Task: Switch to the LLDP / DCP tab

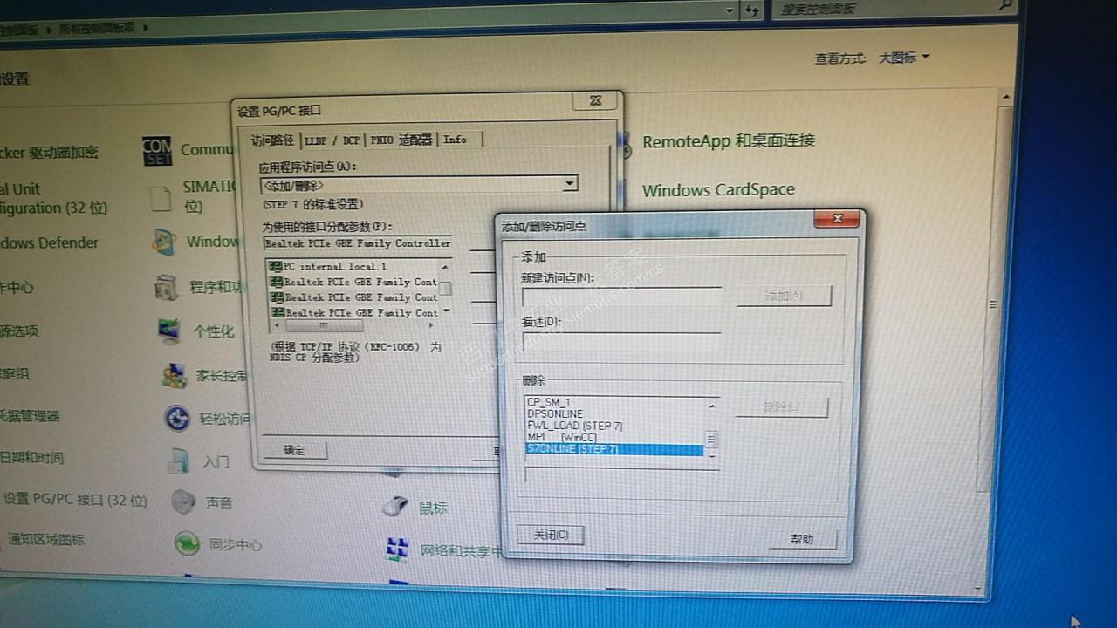Action: (x=332, y=140)
